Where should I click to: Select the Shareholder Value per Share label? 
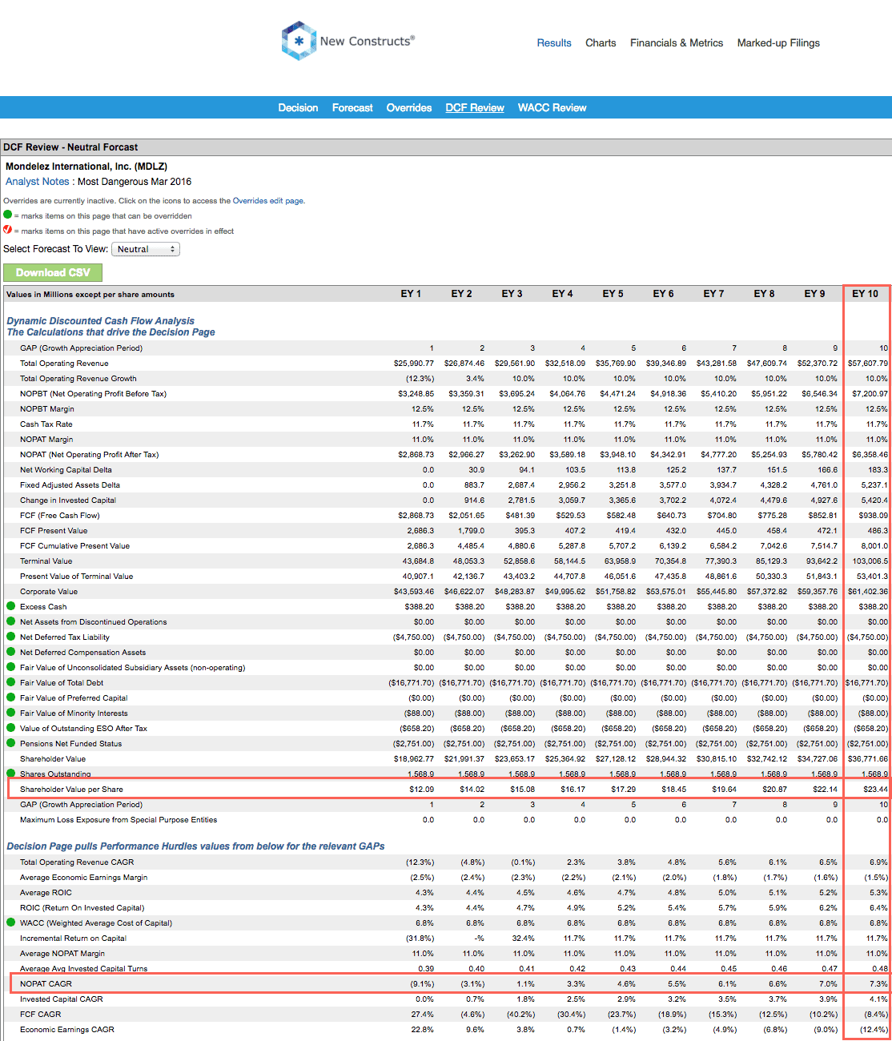coord(71,790)
